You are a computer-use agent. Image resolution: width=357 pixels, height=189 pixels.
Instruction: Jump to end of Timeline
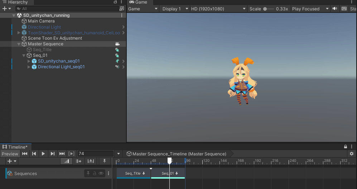pos(62,154)
